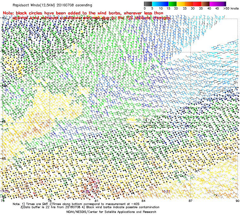Click the legend scale label '10'
Viewport: 240px width, 217px height.
point(160,9)
